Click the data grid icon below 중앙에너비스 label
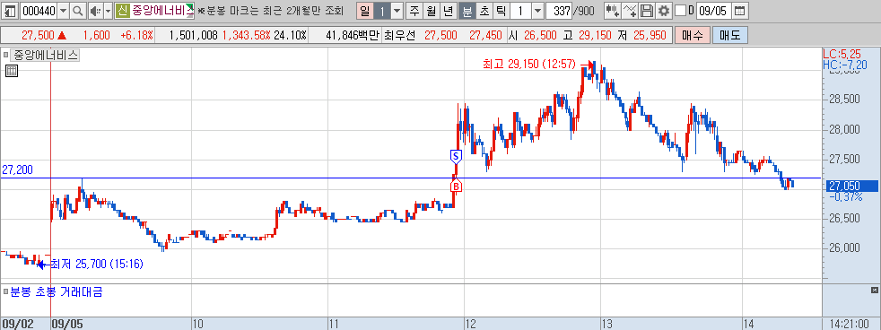 [x=11, y=70]
